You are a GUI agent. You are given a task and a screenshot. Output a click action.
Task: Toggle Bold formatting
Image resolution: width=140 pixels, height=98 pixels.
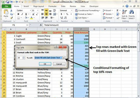pyautogui.click(x=18, y=14)
